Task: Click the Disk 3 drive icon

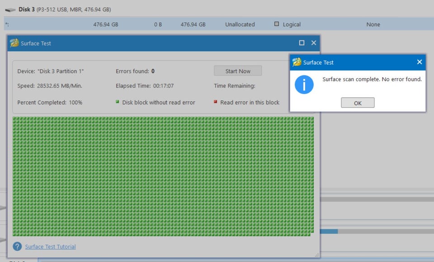Action: click(10, 9)
